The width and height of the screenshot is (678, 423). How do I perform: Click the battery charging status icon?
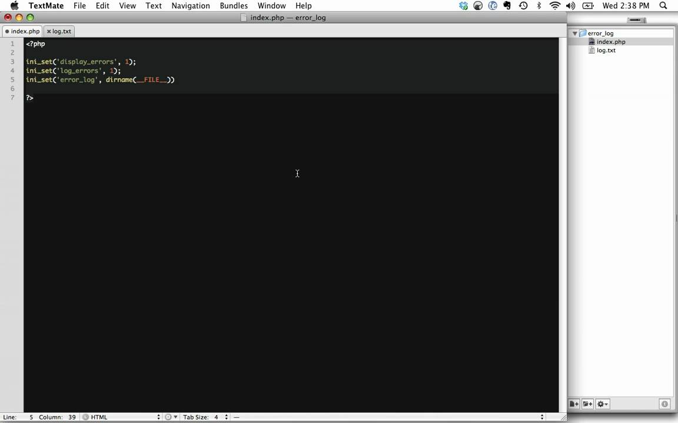[x=588, y=6]
